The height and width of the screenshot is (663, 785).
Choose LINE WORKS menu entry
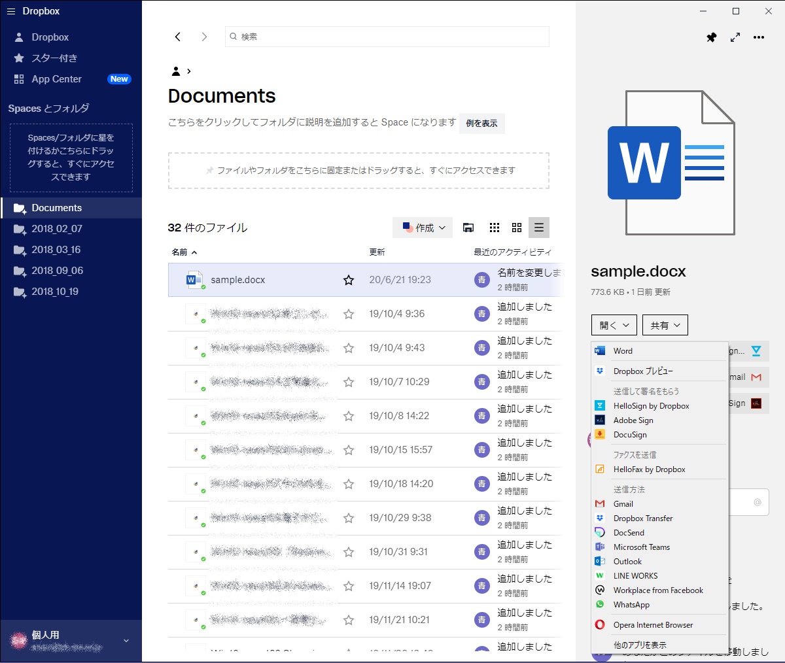point(659,576)
